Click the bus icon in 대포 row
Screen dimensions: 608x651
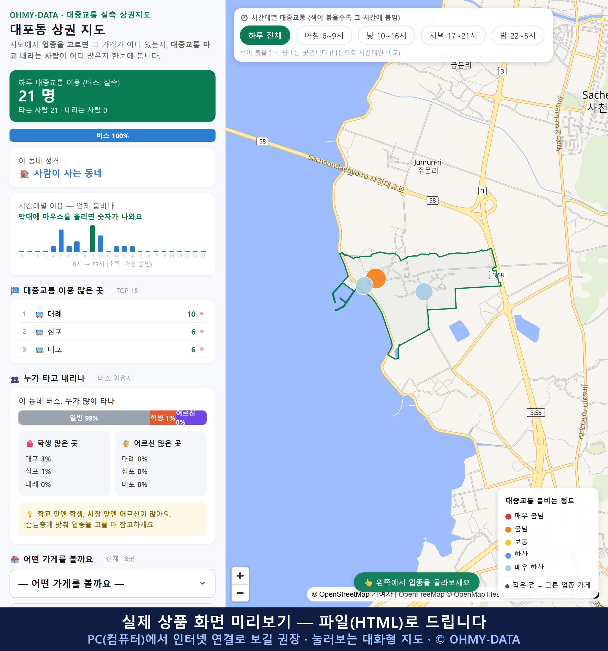(39, 350)
